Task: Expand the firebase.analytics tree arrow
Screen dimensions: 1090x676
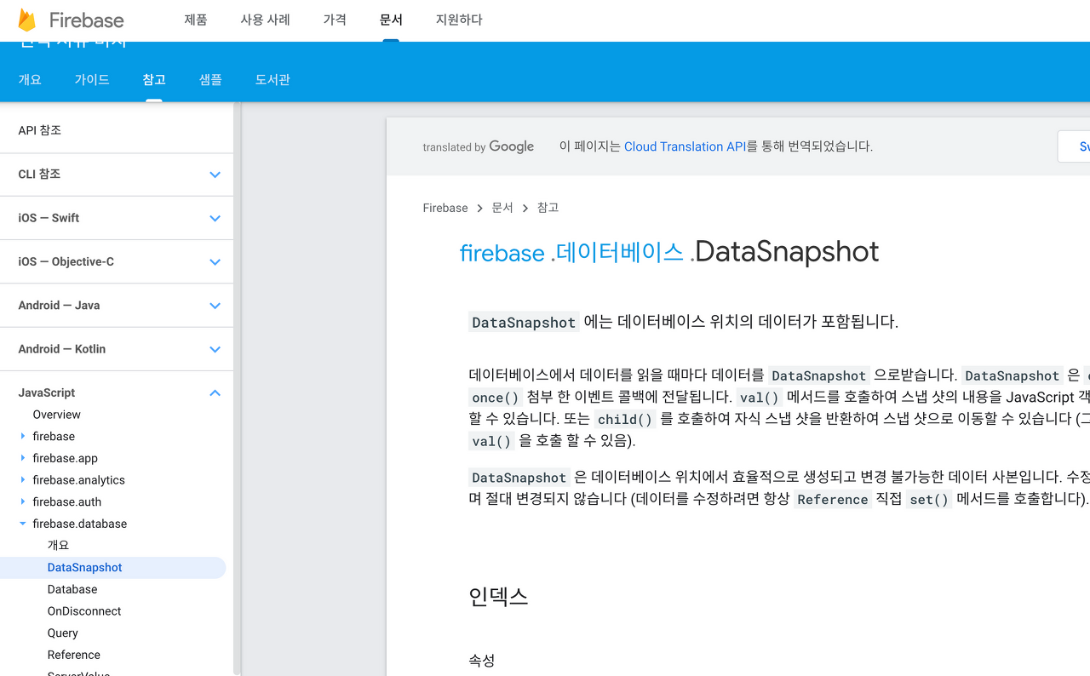Action: point(23,480)
